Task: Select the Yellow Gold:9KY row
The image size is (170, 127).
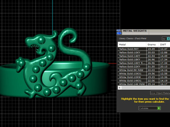Action: 144,49
